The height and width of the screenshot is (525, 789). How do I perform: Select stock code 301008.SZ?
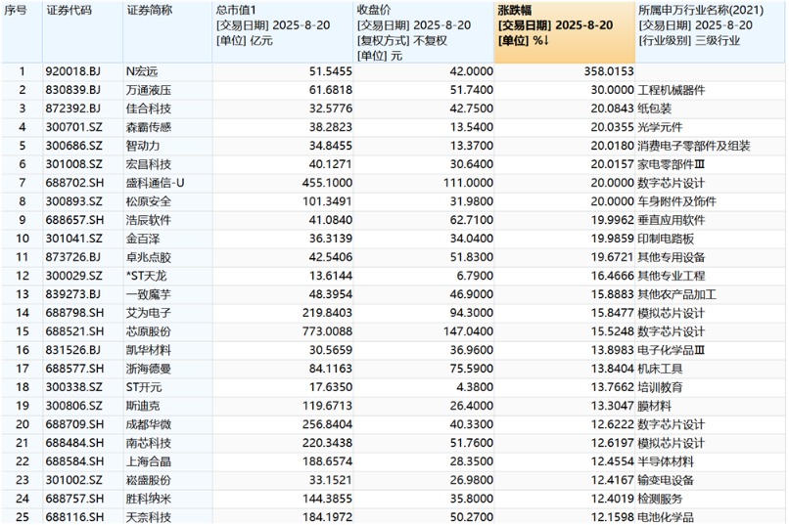[x=74, y=164]
